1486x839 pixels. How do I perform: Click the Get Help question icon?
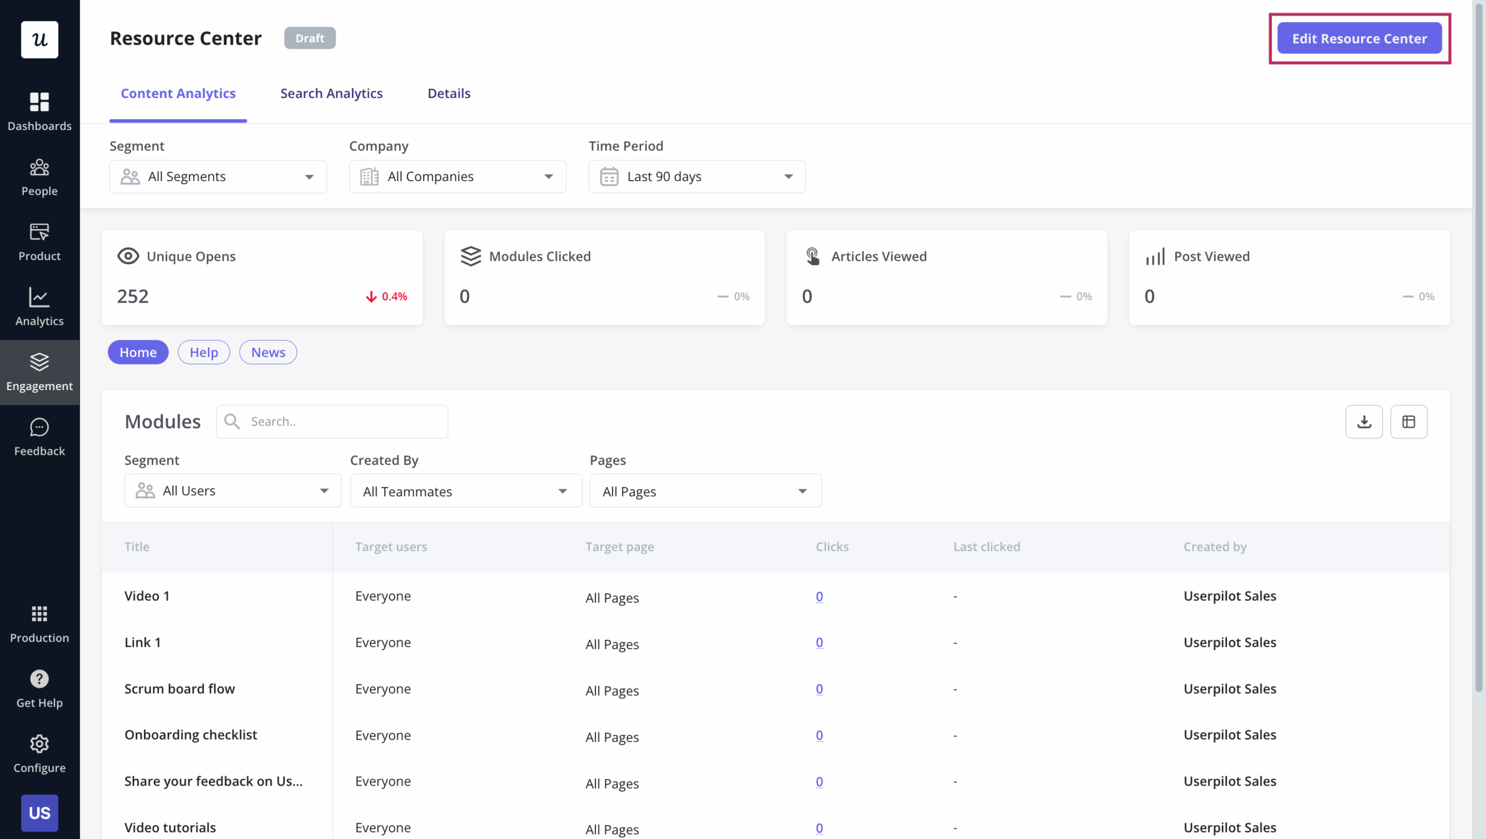[39, 679]
